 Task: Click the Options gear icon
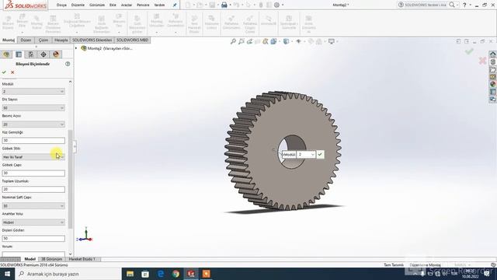pyautogui.click(x=276, y=5)
